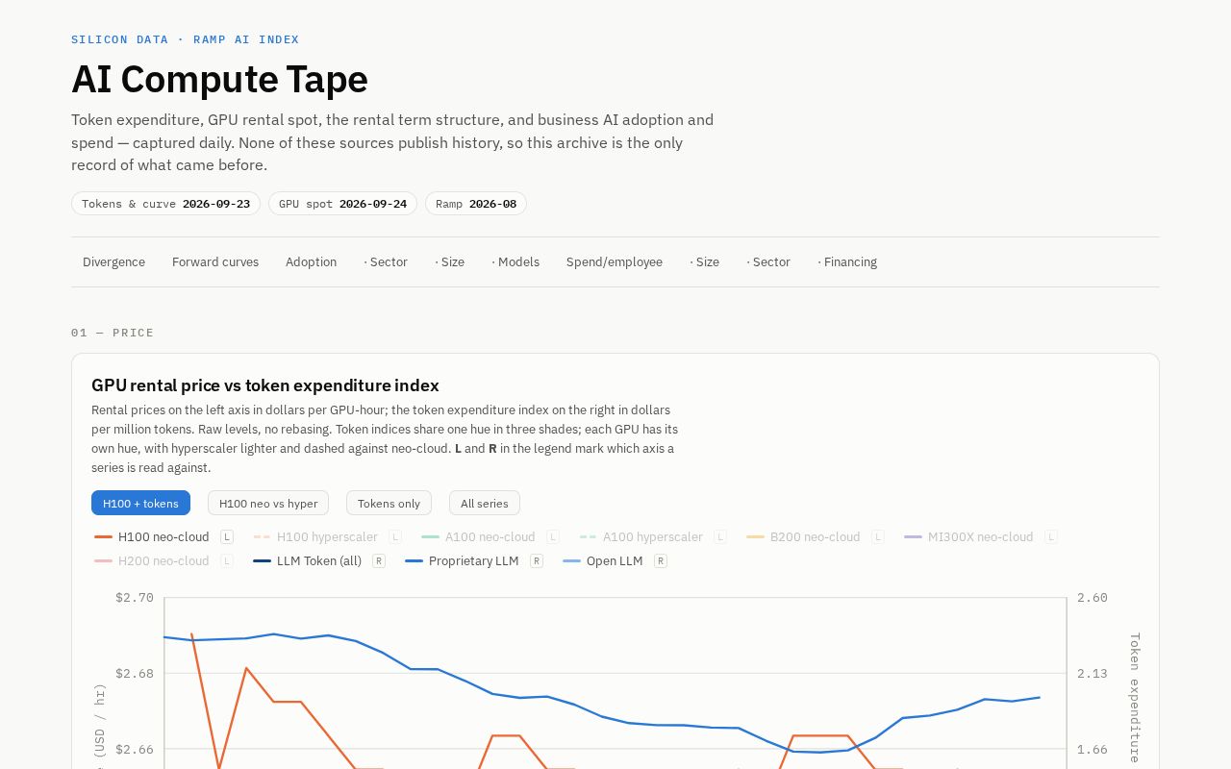The height and width of the screenshot is (769, 1231).
Task: Click the $2.68 left axis label
Action: pyautogui.click(x=135, y=674)
